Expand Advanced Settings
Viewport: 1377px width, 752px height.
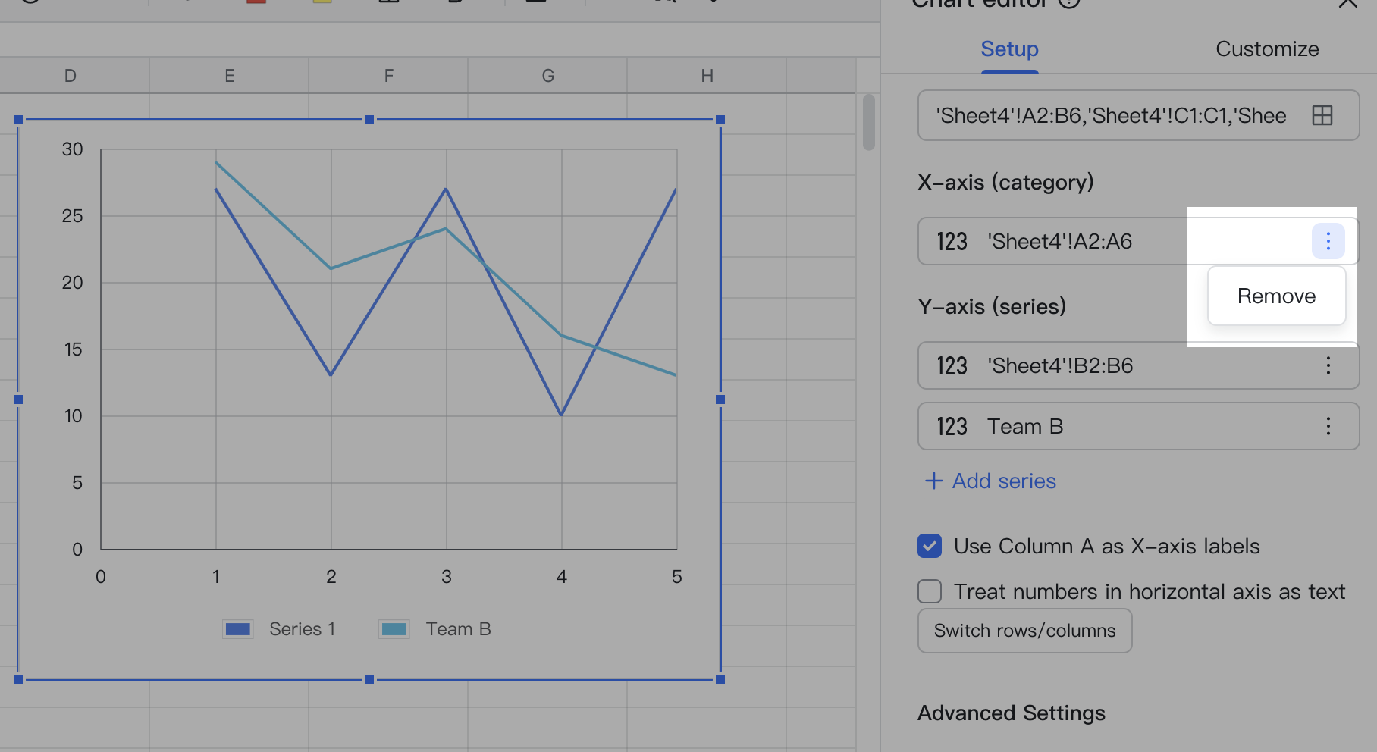1012,713
